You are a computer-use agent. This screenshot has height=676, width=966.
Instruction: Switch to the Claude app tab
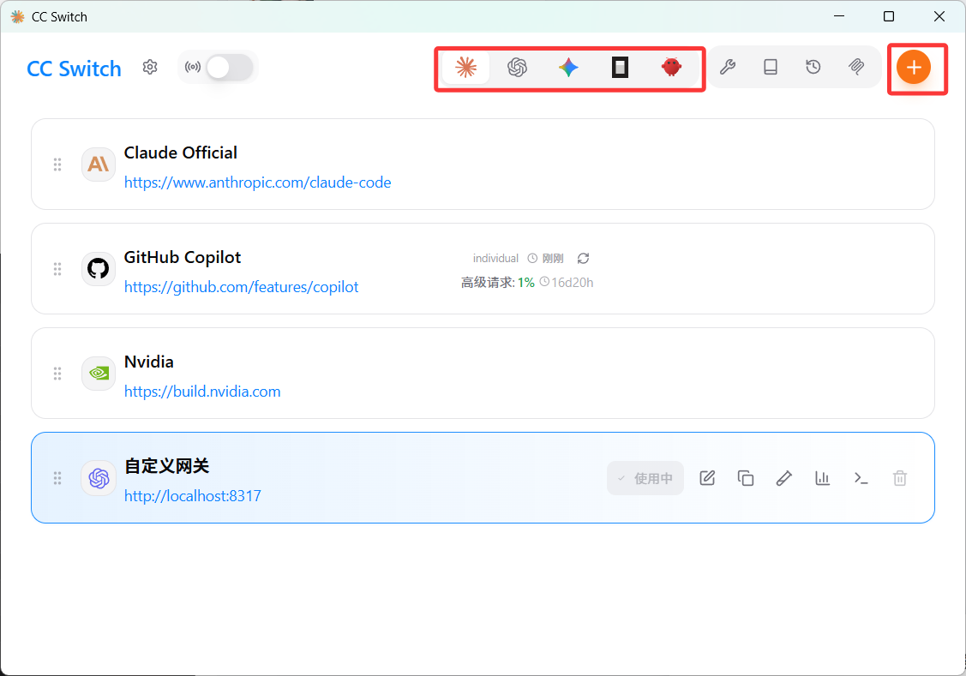(465, 68)
